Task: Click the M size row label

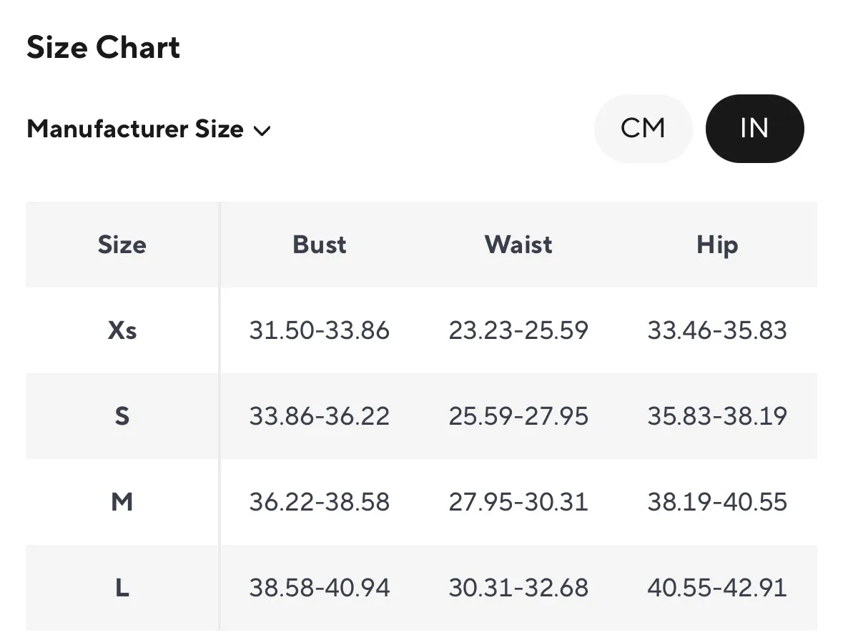Action: [x=122, y=502]
